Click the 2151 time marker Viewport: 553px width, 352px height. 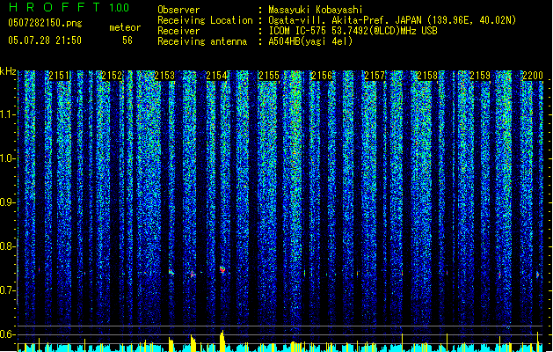(59, 76)
